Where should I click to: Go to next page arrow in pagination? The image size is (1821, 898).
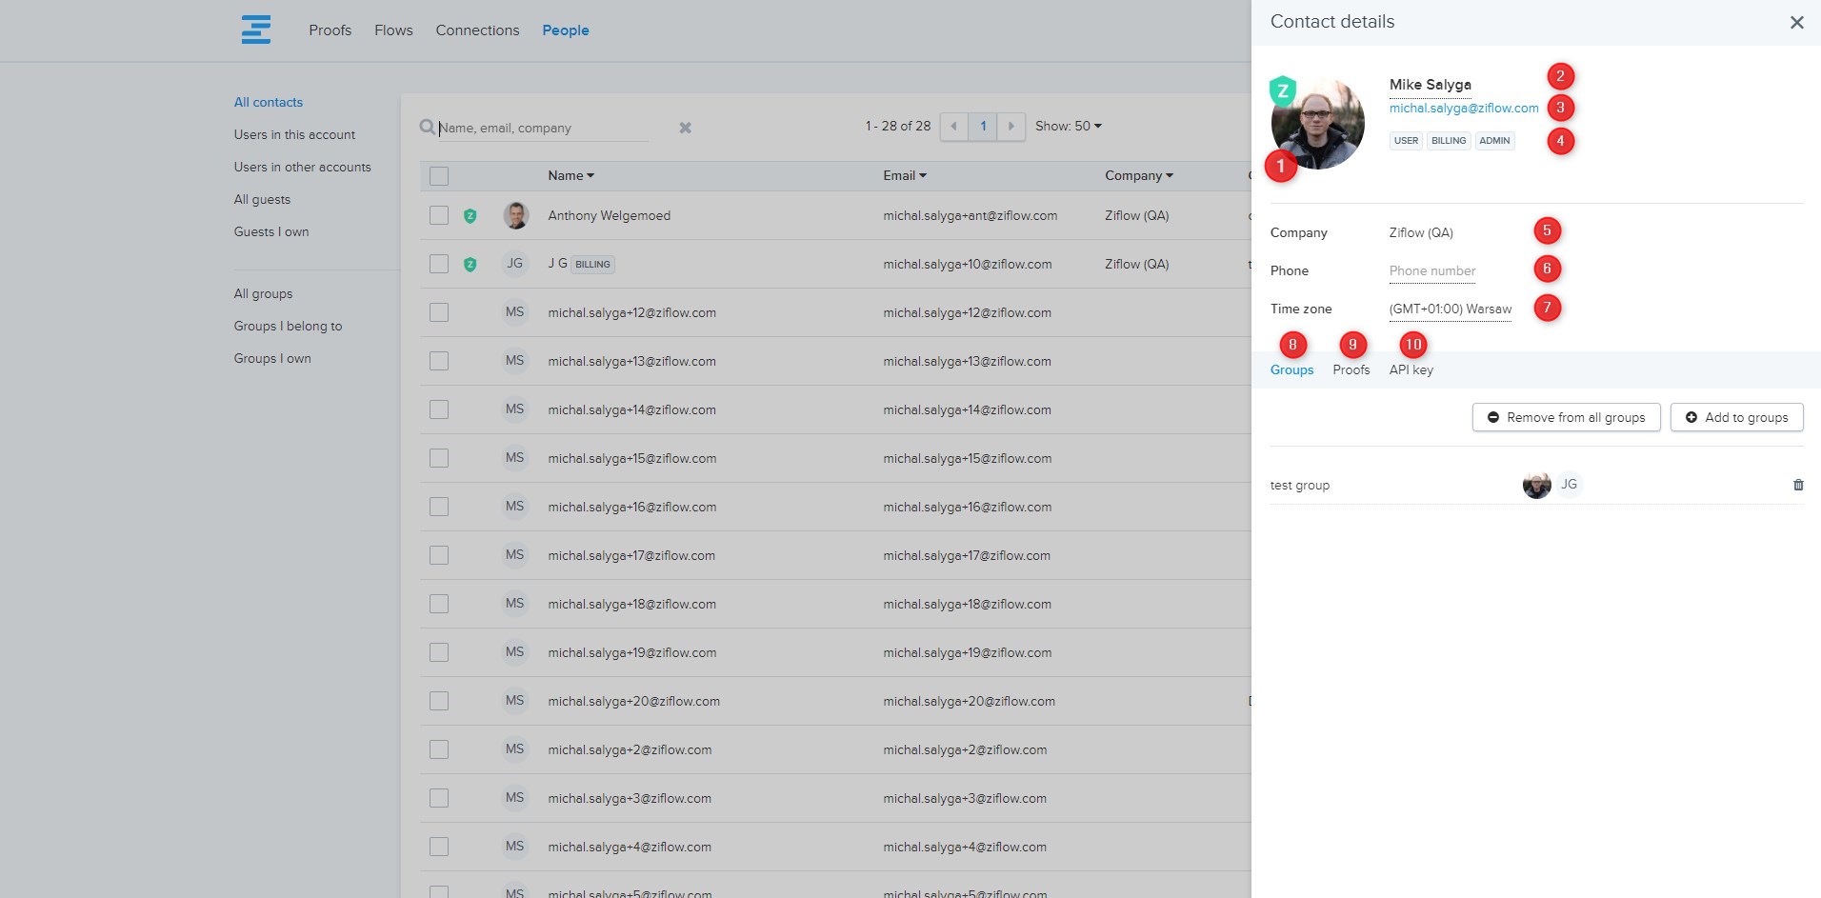pyautogui.click(x=1011, y=127)
